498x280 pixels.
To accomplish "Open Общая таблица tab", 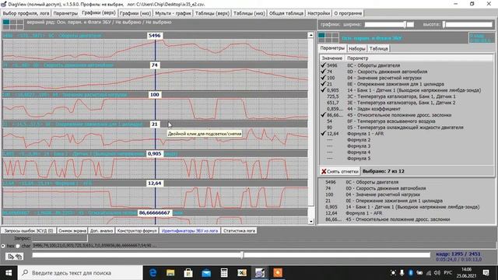I will point(286,13).
